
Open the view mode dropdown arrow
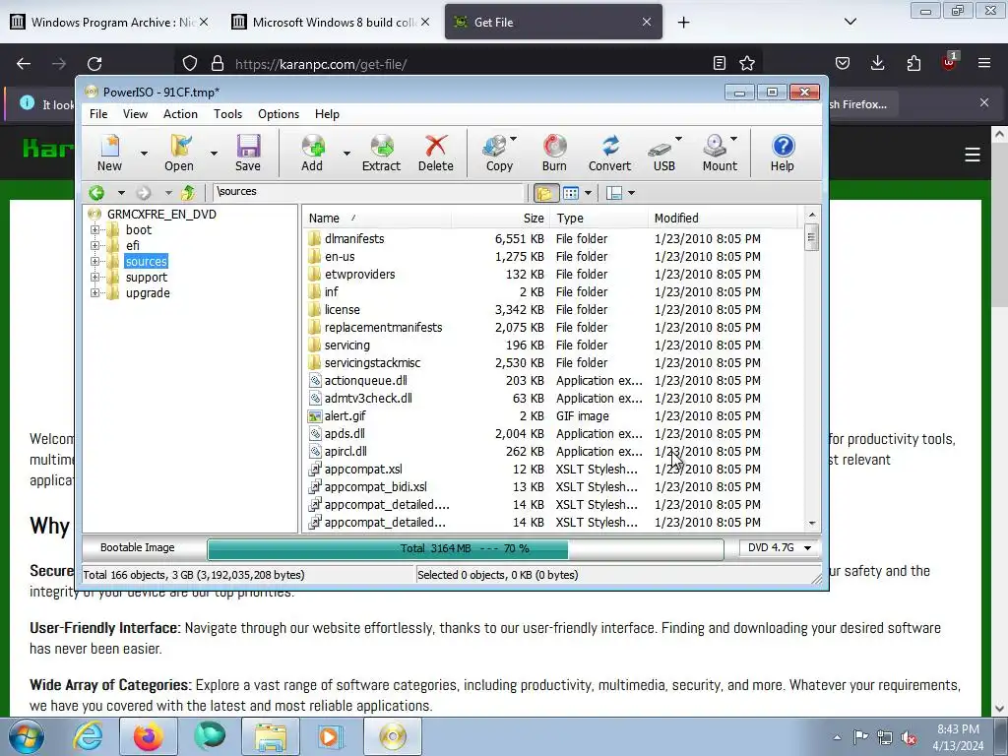point(588,193)
